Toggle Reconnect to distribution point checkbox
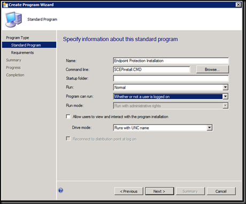 pyautogui.click(x=68, y=139)
